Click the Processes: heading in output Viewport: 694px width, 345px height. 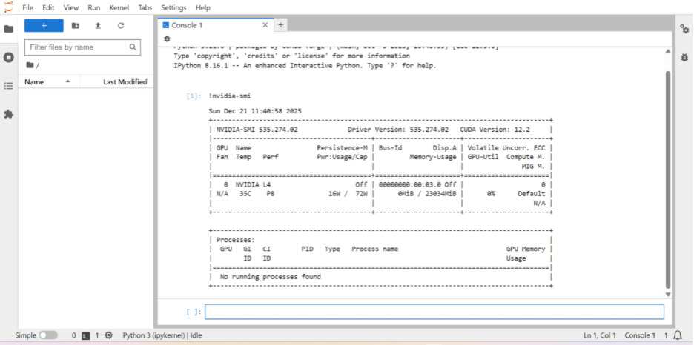(x=236, y=240)
